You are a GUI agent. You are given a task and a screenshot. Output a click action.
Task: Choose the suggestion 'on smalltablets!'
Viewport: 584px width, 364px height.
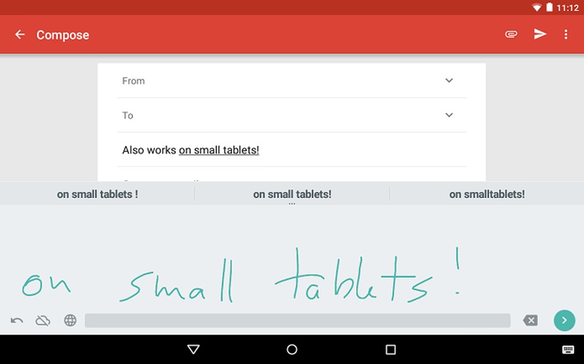pyautogui.click(x=487, y=194)
